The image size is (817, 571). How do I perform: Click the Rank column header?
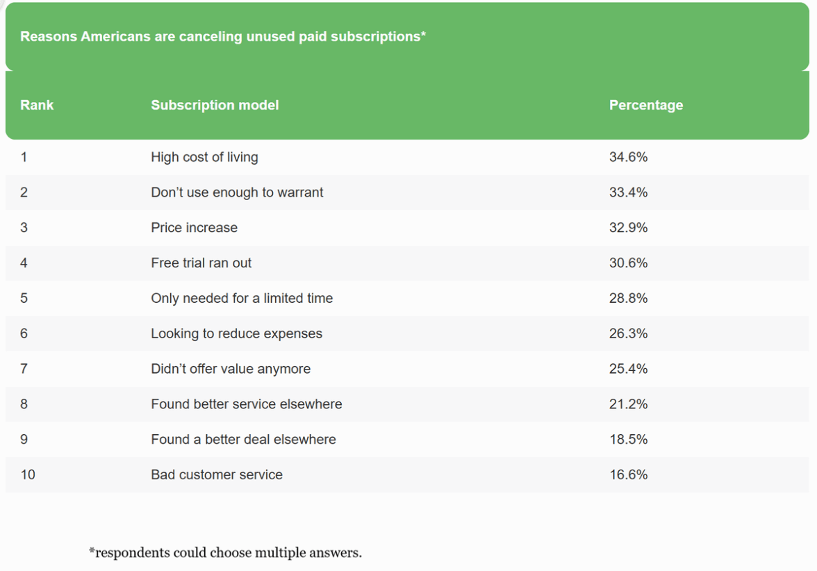(37, 106)
